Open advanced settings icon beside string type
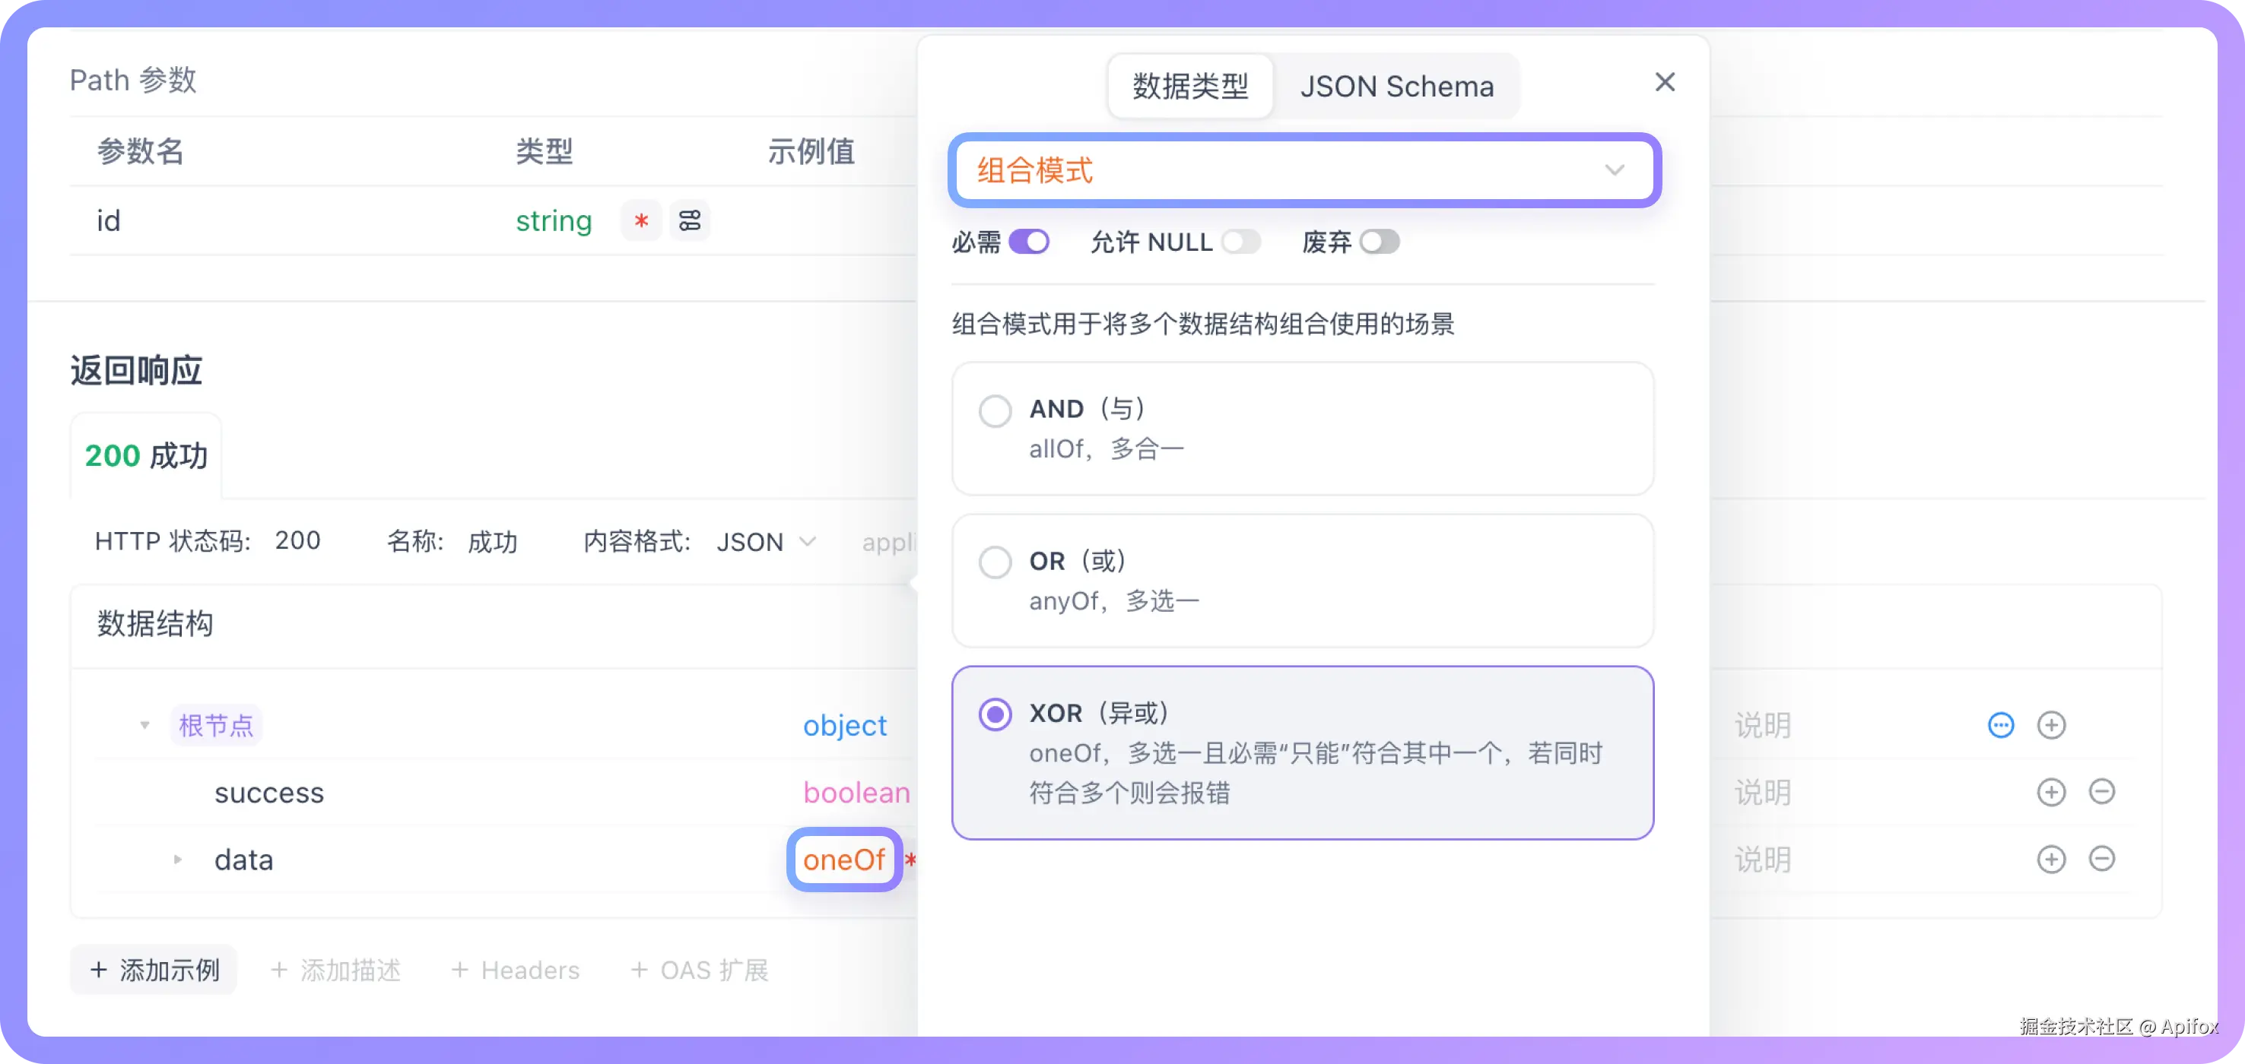Image resolution: width=2245 pixels, height=1064 pixels. [x=689, y=220]
